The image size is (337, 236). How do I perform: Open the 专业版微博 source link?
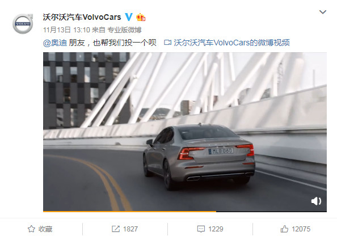click(124, 30)
